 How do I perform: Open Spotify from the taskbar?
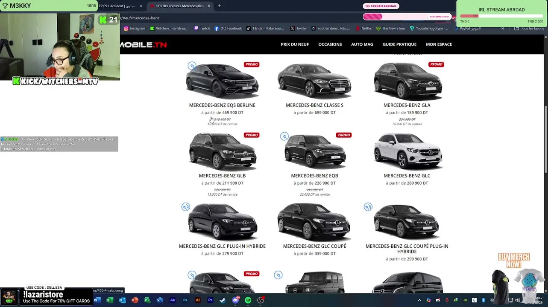point(248,300)
